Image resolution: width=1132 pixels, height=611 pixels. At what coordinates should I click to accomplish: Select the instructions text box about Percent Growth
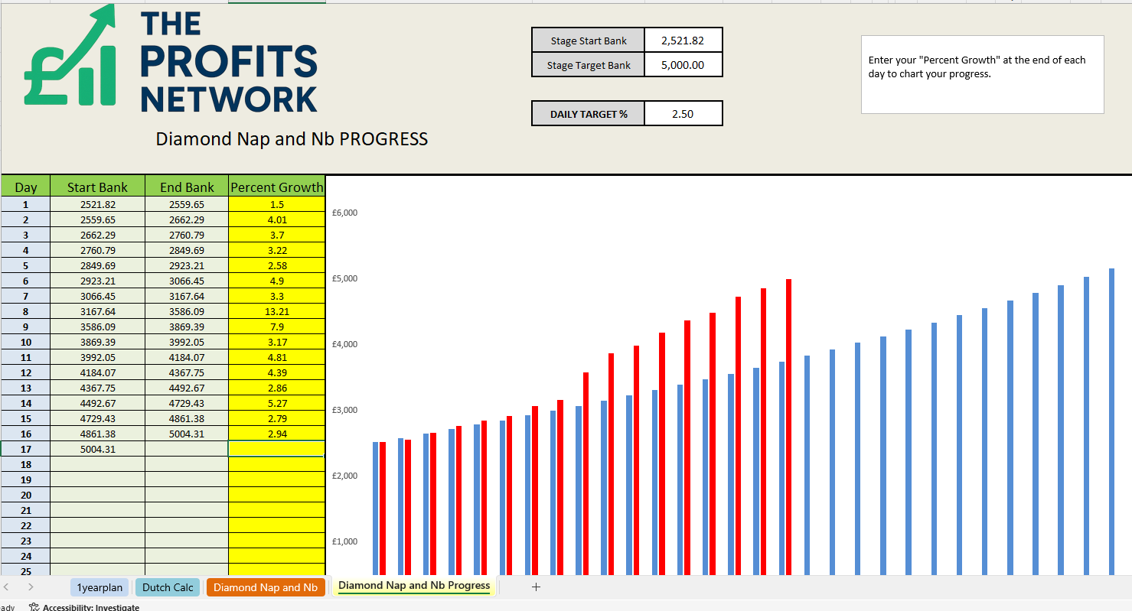[x=982, y=74]
